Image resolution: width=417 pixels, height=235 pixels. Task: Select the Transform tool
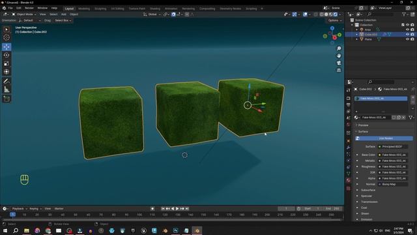[7, 72]
